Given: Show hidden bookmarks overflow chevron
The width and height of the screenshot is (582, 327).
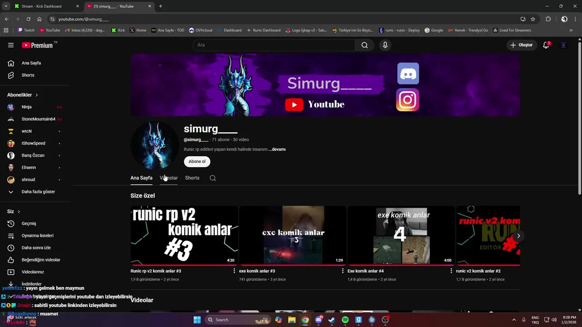Looking at the screenshot, I should (571, 30).
